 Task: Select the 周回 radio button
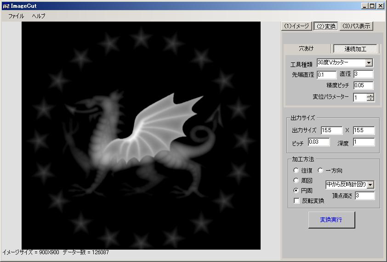(x=296, y=180)
